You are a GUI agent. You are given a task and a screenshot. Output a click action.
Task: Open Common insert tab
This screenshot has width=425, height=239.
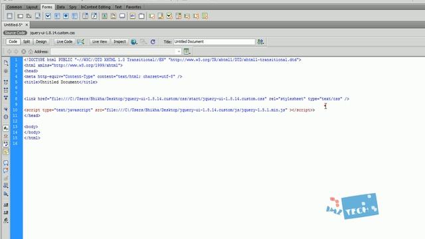point(14,7)
